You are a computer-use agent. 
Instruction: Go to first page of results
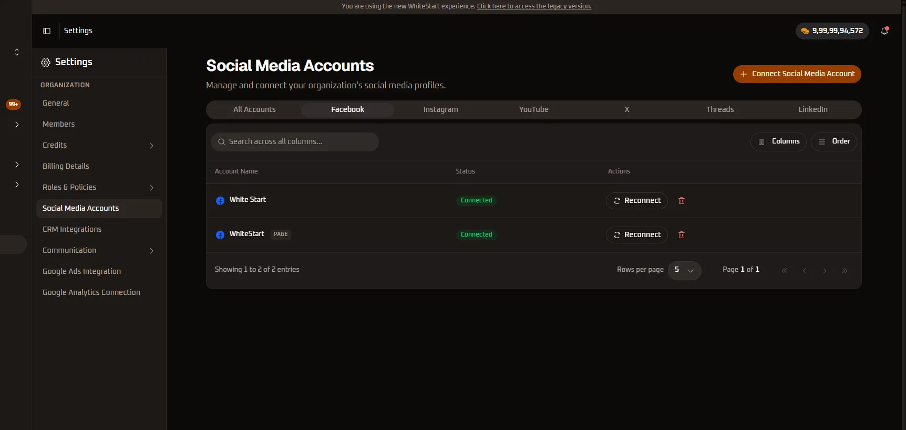[784, 271]
